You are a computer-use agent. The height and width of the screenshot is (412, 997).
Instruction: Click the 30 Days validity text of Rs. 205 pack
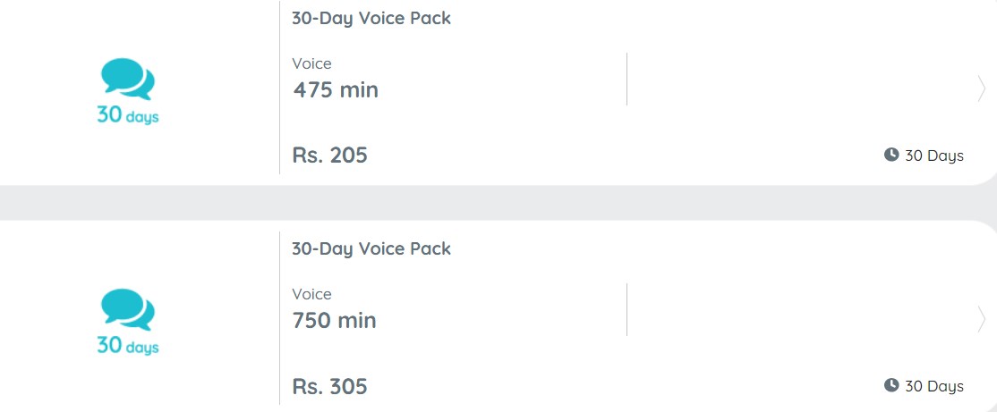(934, 156)
